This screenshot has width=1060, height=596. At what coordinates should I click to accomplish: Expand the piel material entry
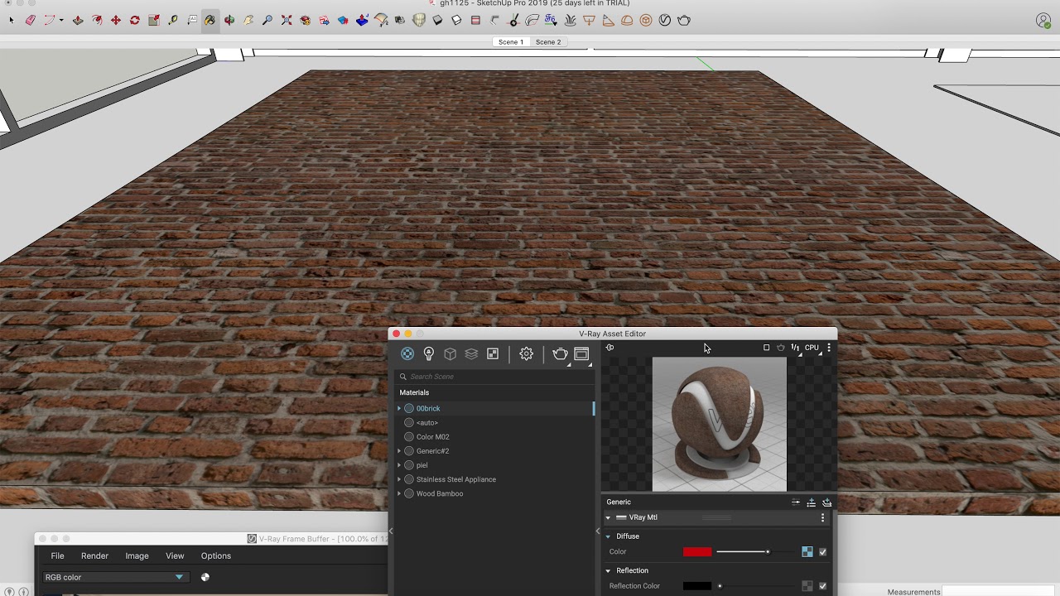click(399, 465)
